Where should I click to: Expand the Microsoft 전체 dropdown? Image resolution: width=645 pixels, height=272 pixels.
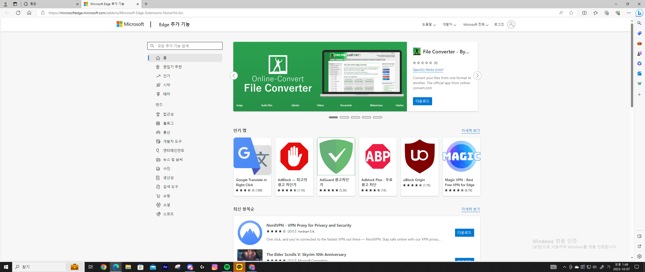click(x=475, y=24)
